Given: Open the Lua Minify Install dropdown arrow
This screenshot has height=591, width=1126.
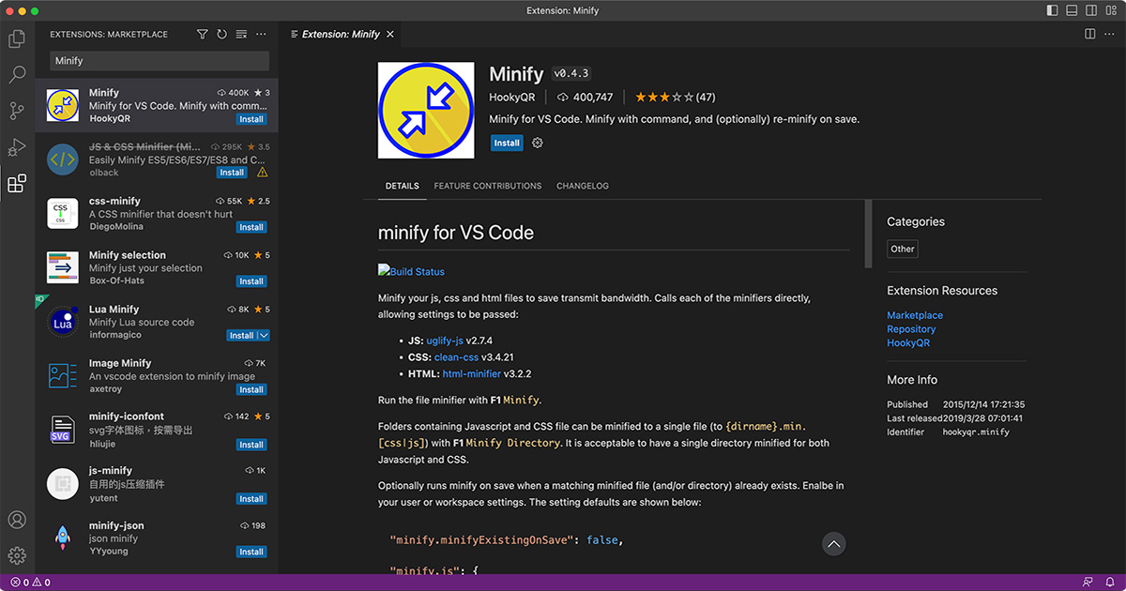Looking at the screenshot, I should (264, 335).
